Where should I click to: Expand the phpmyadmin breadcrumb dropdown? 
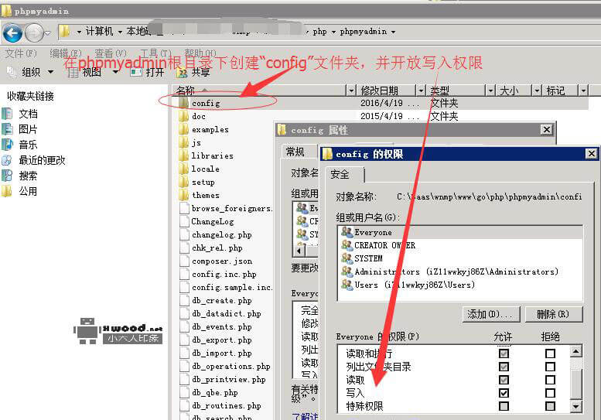393,32
